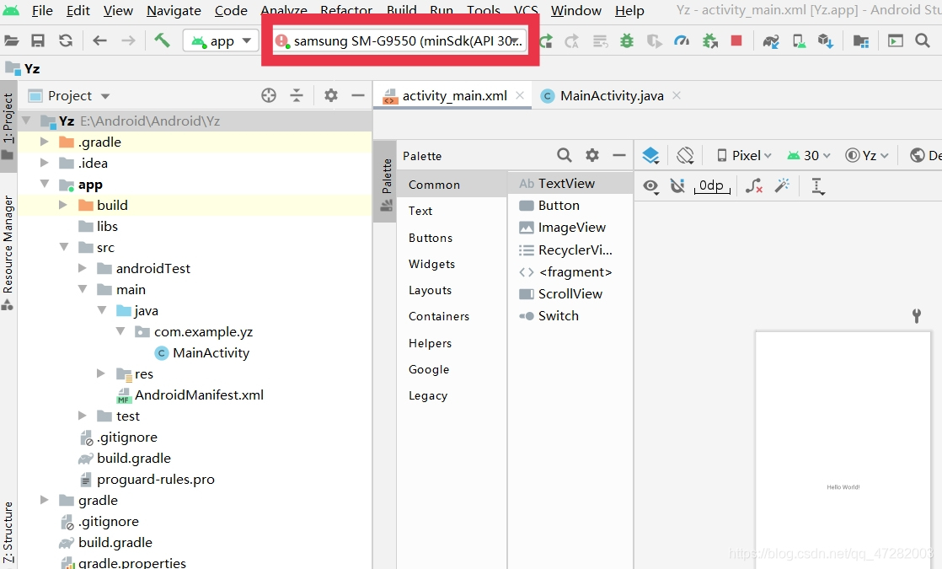Image resolution: width=942 pixels, height=569 pixels.
Task: Open the SDK Manager icon
Action: coord(825,39)
